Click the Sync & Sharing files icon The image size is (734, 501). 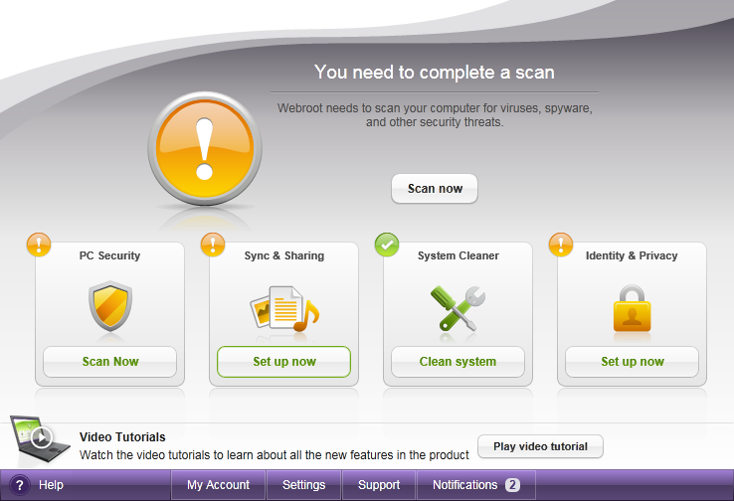(283, 308)
